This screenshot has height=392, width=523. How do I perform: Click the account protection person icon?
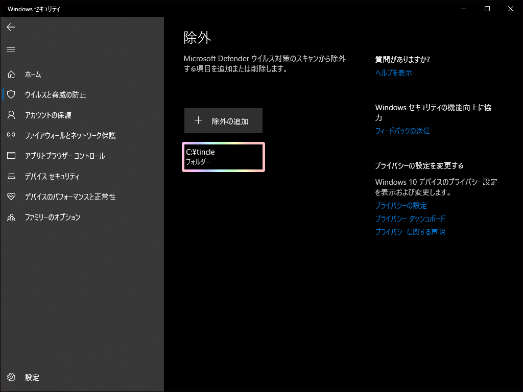(11, 115)
